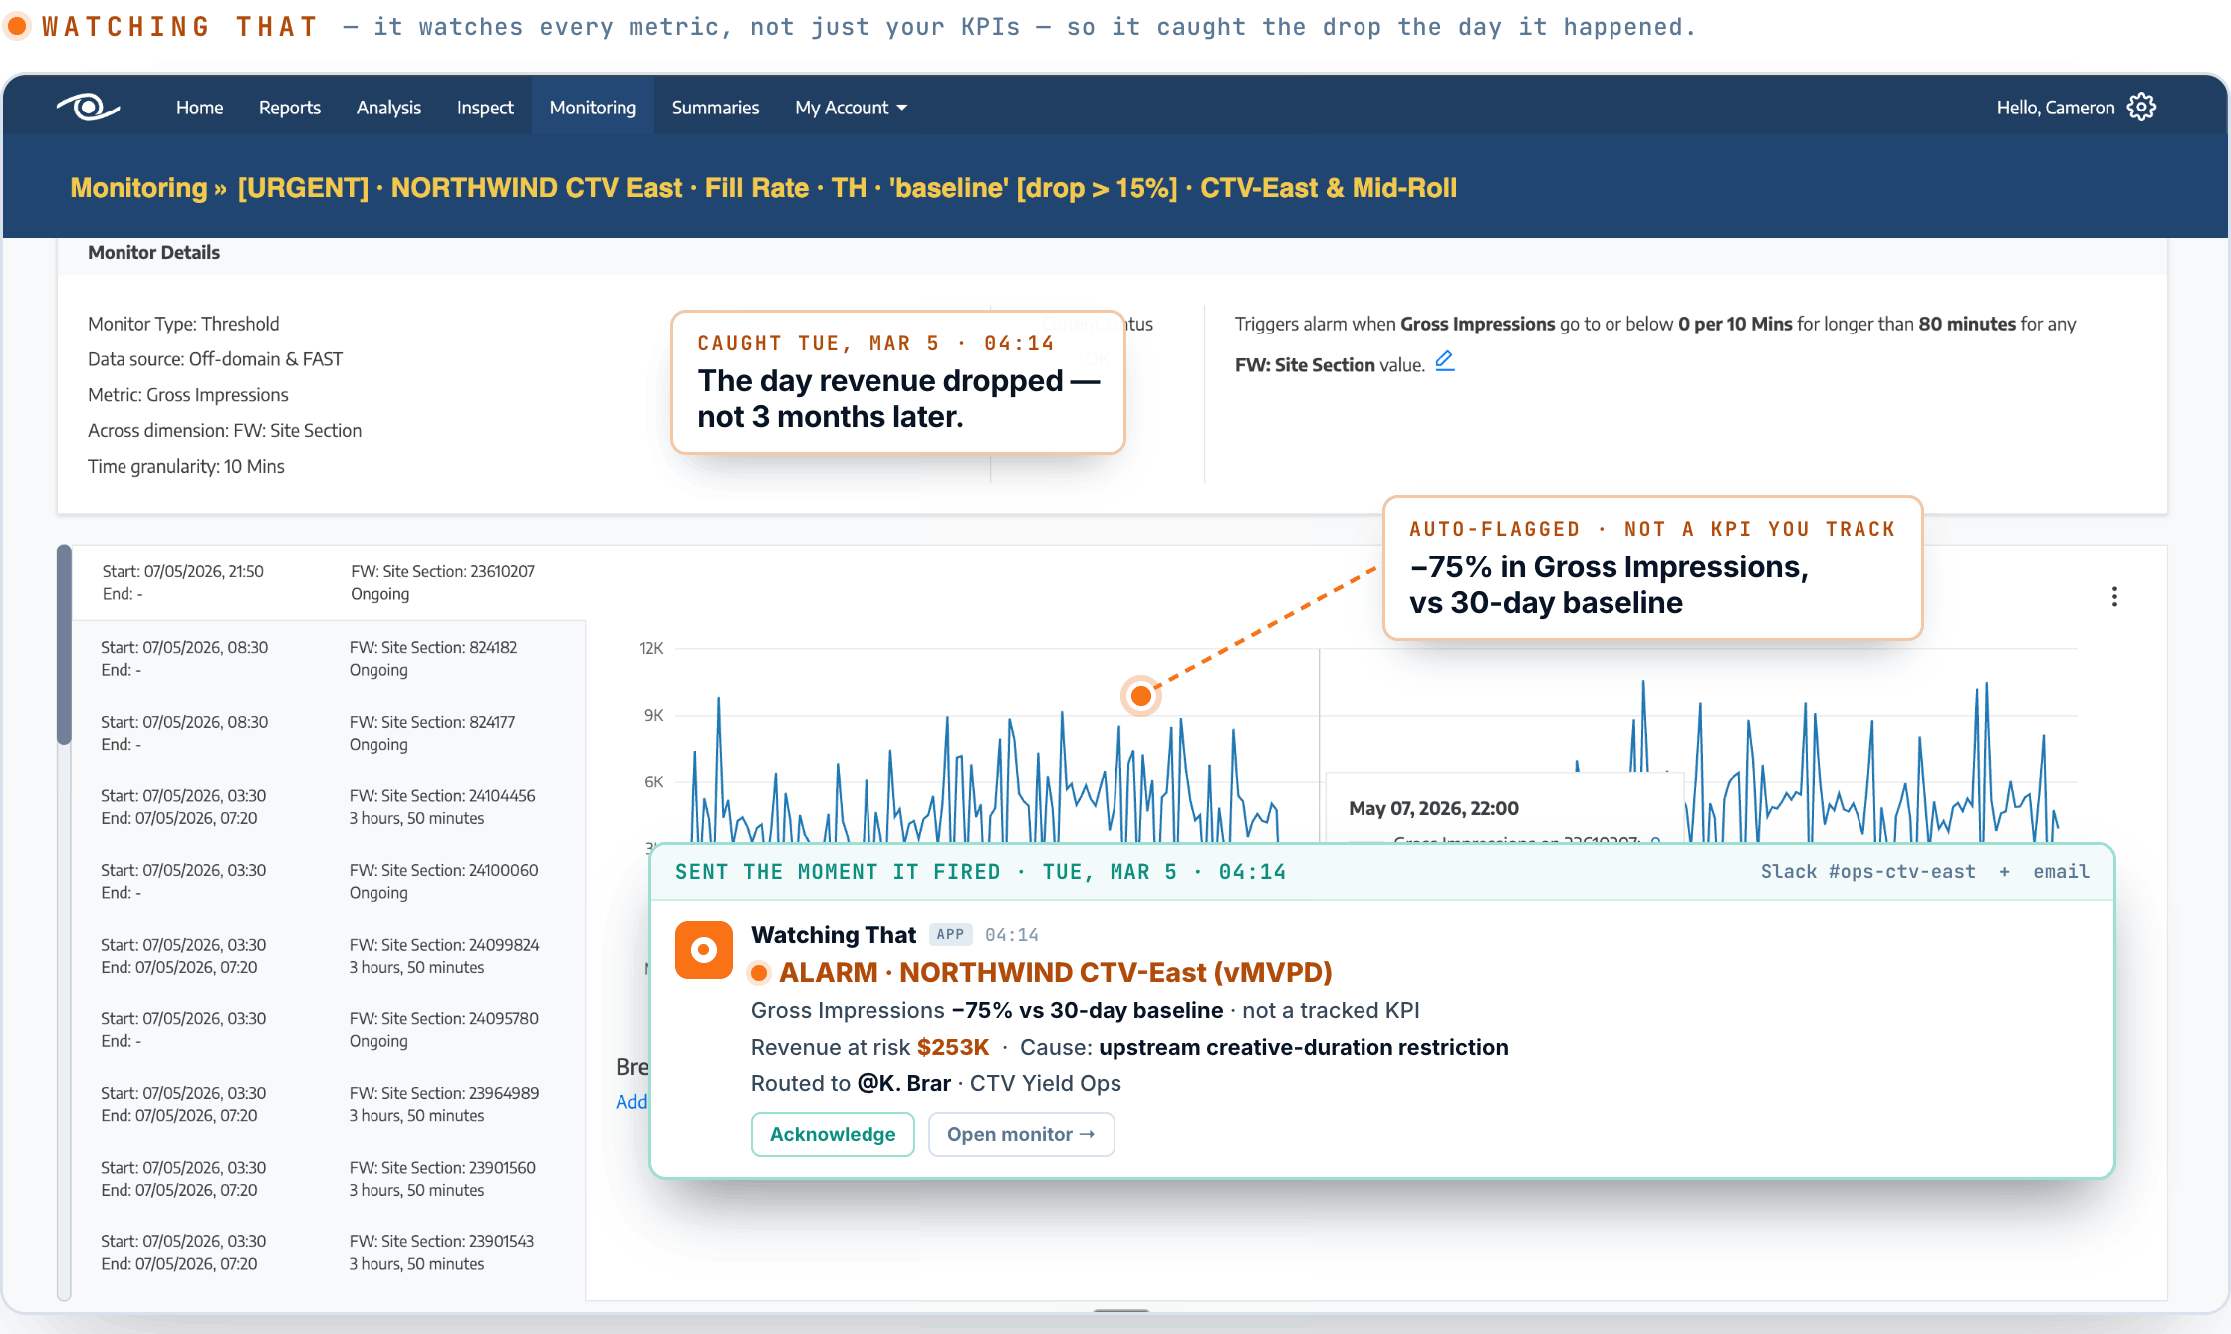Click the Open monitor button
This screenshot has width=2231, height=1334.
pyautogui.click(x=1021, y=1134)
